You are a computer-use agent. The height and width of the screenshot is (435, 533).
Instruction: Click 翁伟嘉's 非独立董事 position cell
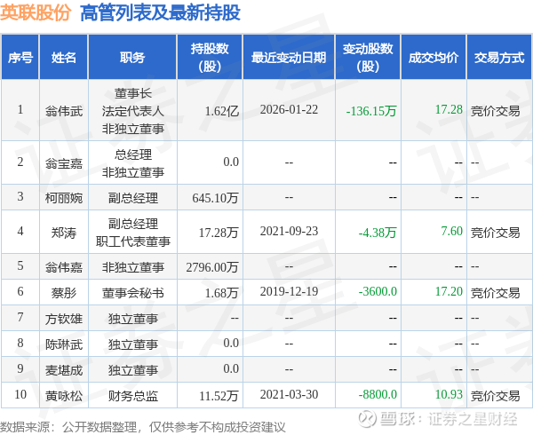133,267
